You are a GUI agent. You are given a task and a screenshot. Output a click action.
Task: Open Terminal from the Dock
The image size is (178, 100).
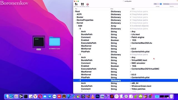click(x=26, y=96)
